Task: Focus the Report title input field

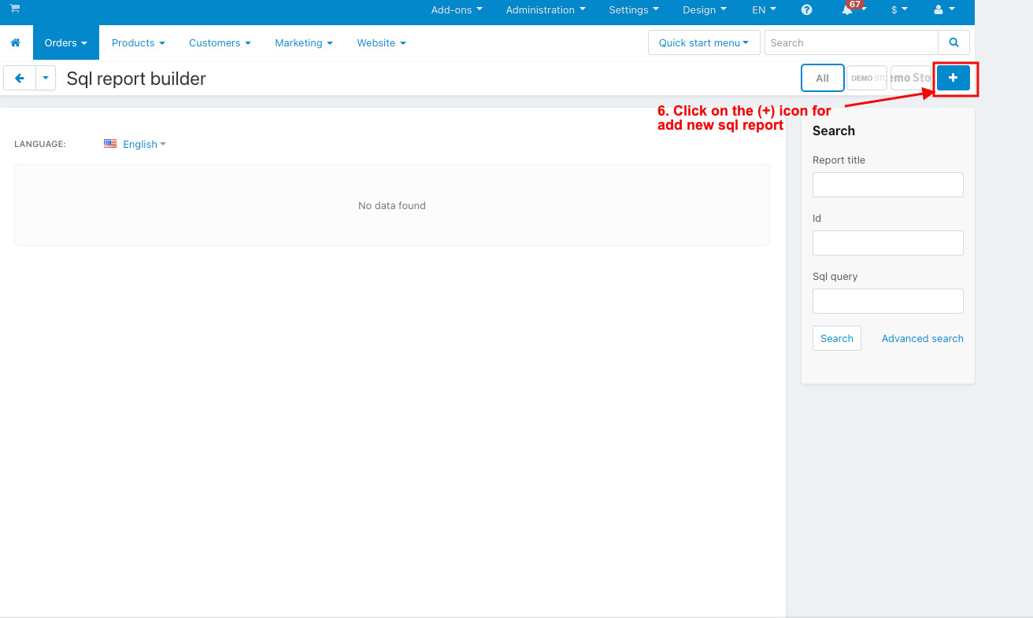Action: coord(887,185)
